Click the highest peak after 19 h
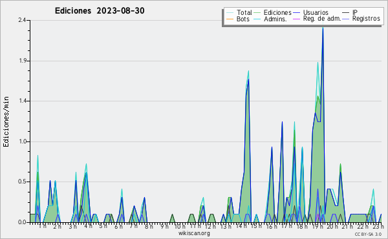Screen dimensions: 388x239 coord(323,28)
